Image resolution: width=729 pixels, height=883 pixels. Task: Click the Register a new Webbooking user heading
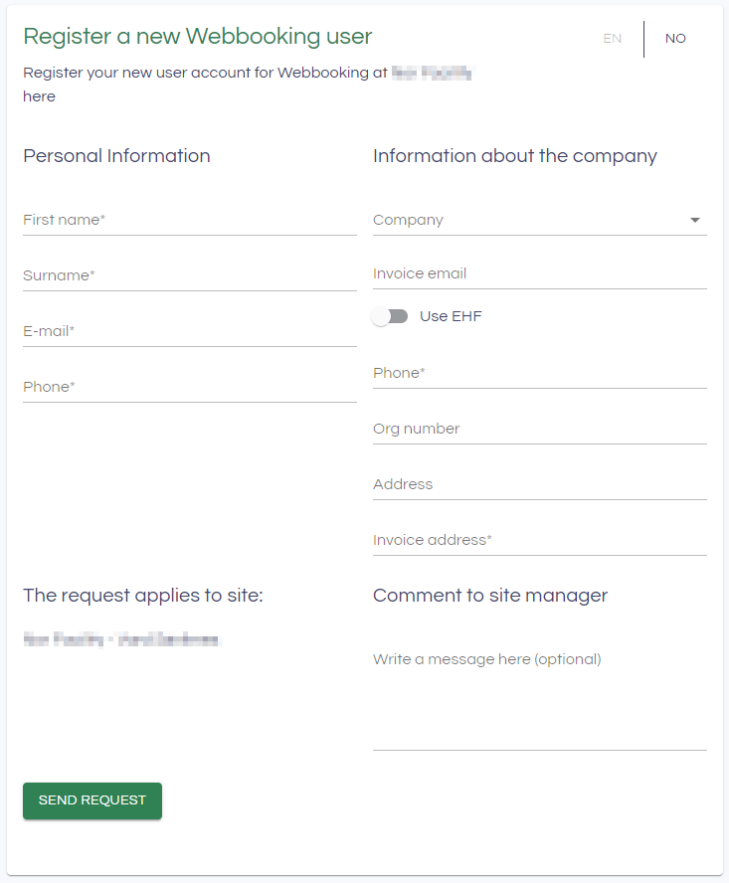(197, 37)
